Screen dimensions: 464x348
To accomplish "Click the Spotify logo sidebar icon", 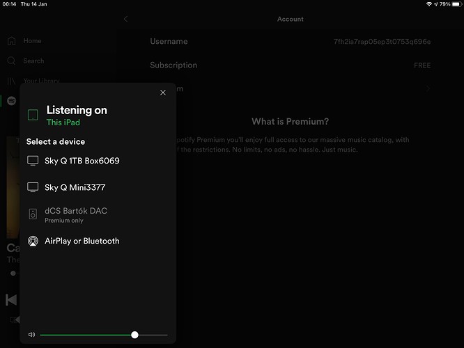I will (12, 101).
